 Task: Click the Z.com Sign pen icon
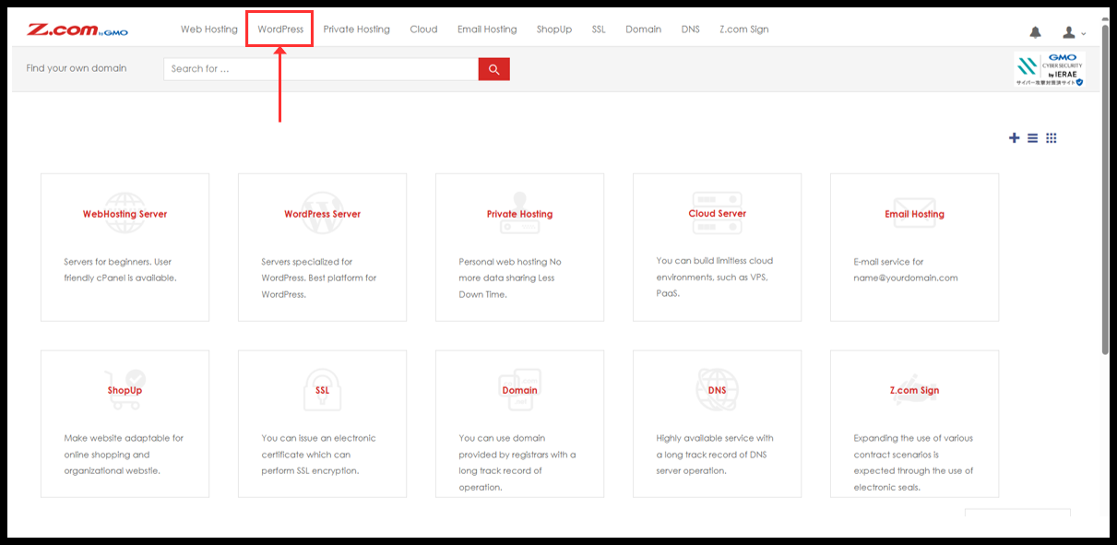coord(915,389)
